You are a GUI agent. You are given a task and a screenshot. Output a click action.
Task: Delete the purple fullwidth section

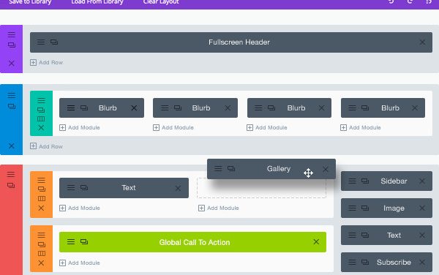tap(12, 63)
